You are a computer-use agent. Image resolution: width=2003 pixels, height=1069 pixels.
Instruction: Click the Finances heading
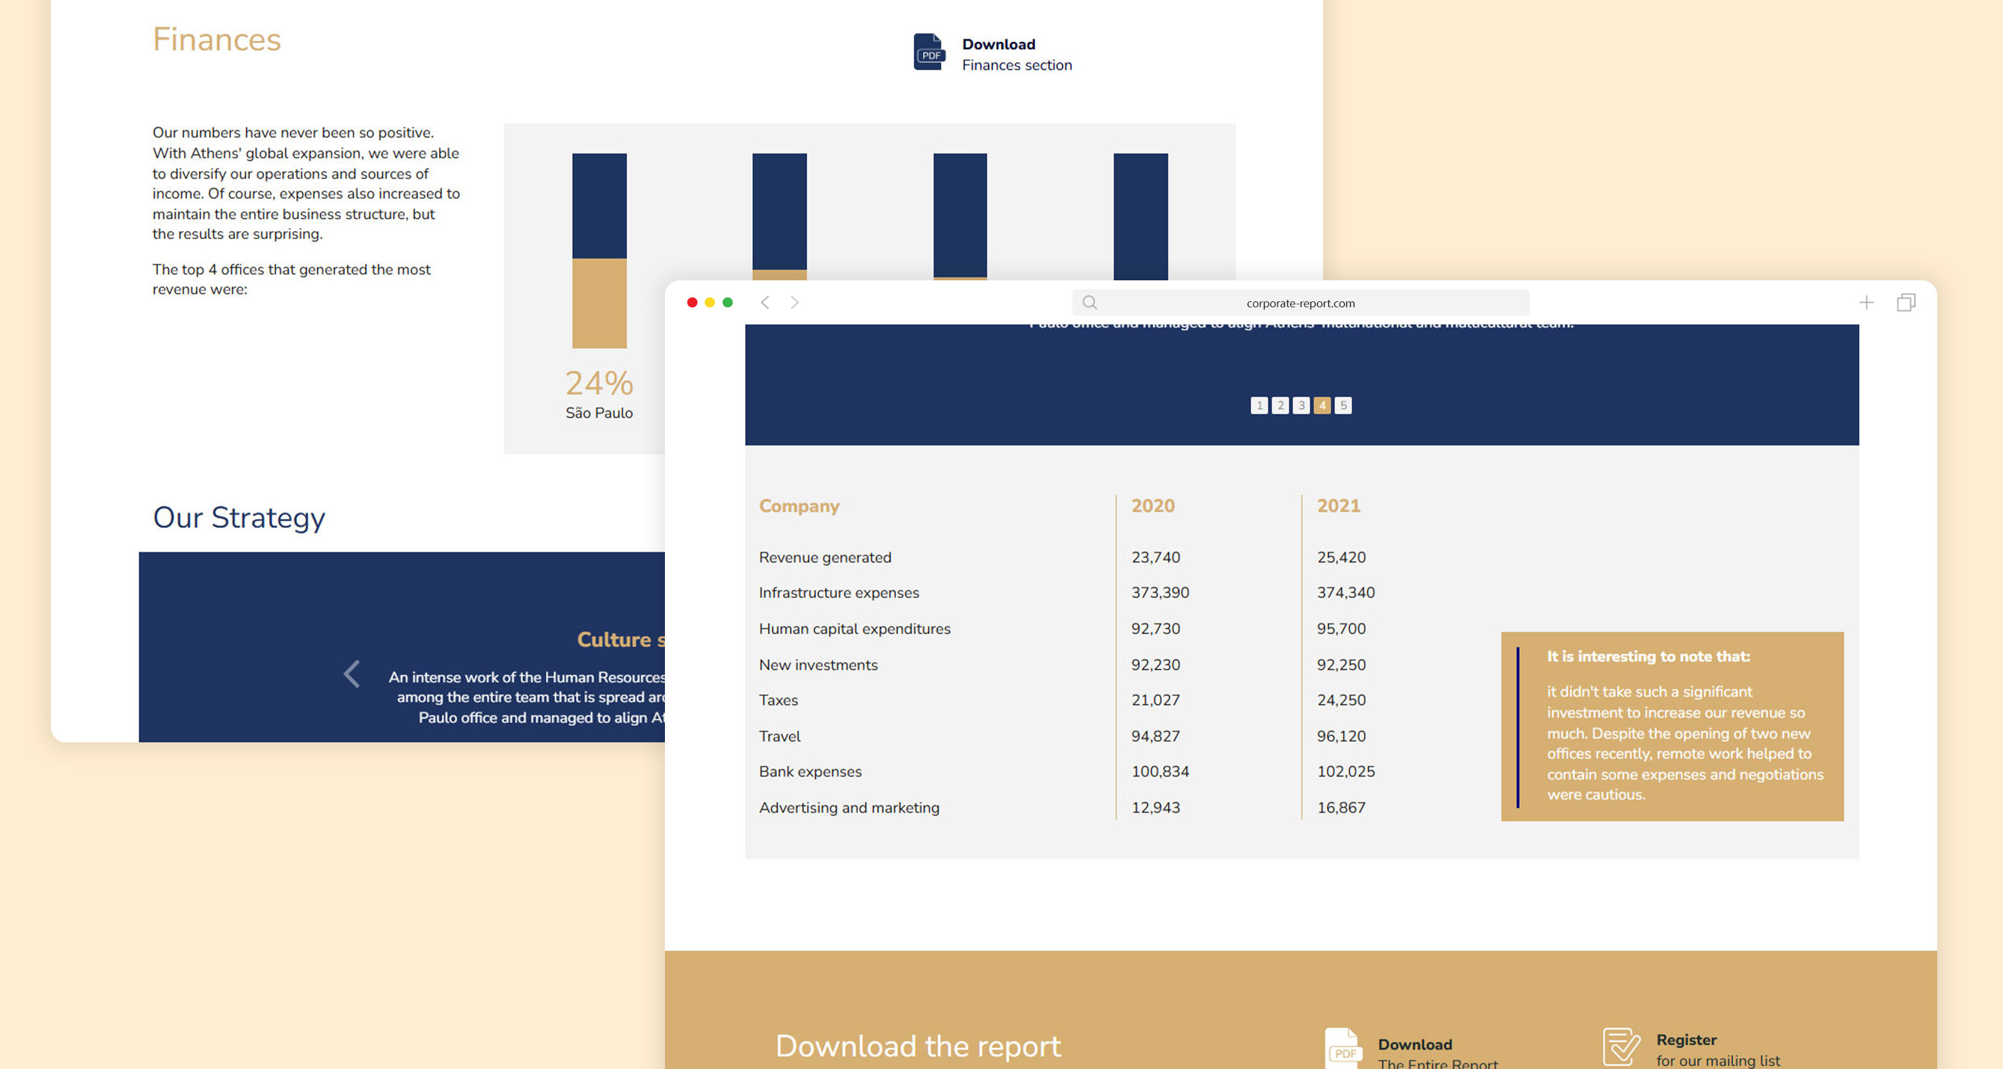coord(216,40)
